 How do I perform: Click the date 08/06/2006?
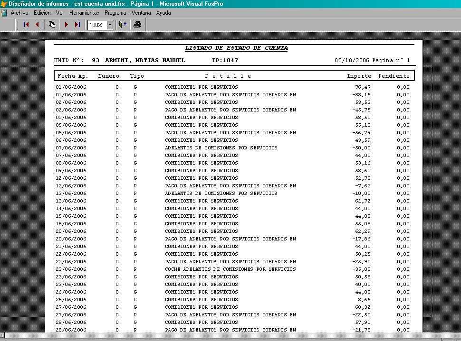point(71,163)
